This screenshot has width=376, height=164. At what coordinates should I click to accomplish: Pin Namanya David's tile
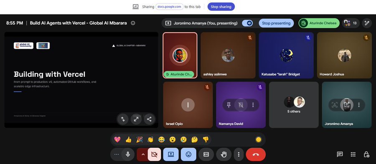pos(229,105)
